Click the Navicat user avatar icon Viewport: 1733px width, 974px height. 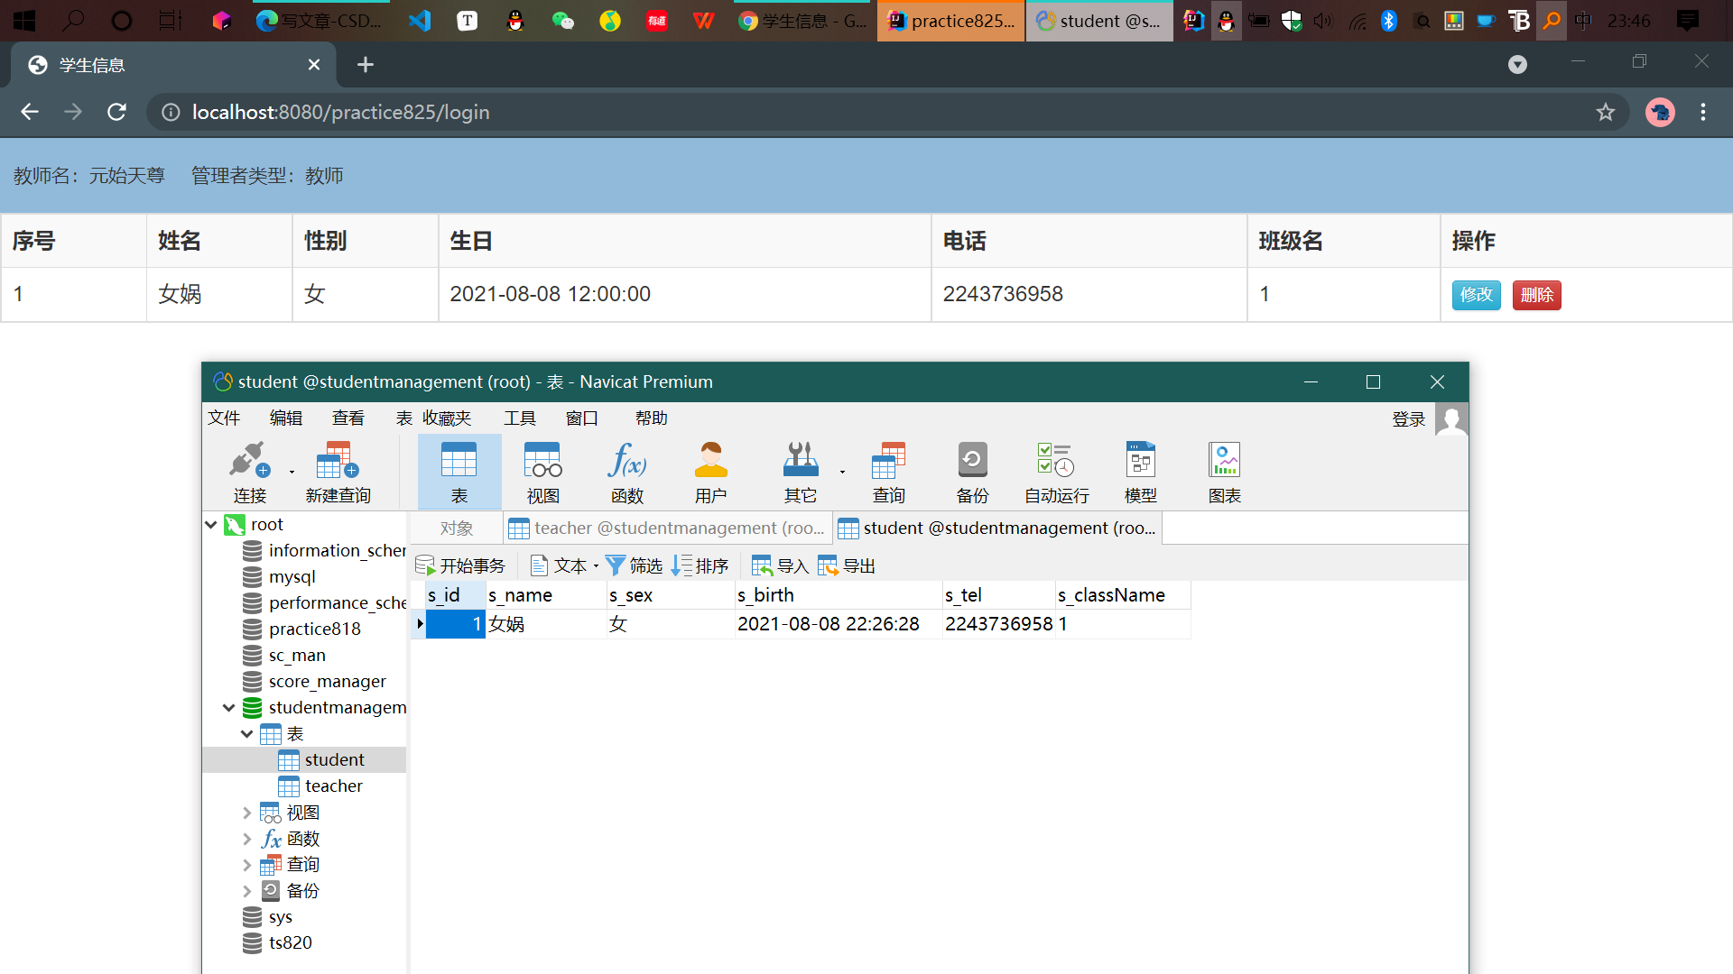pyautogui.click(x=1451, y=419)
